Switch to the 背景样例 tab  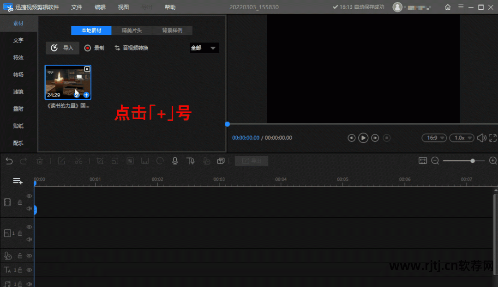tap(172, 31)
